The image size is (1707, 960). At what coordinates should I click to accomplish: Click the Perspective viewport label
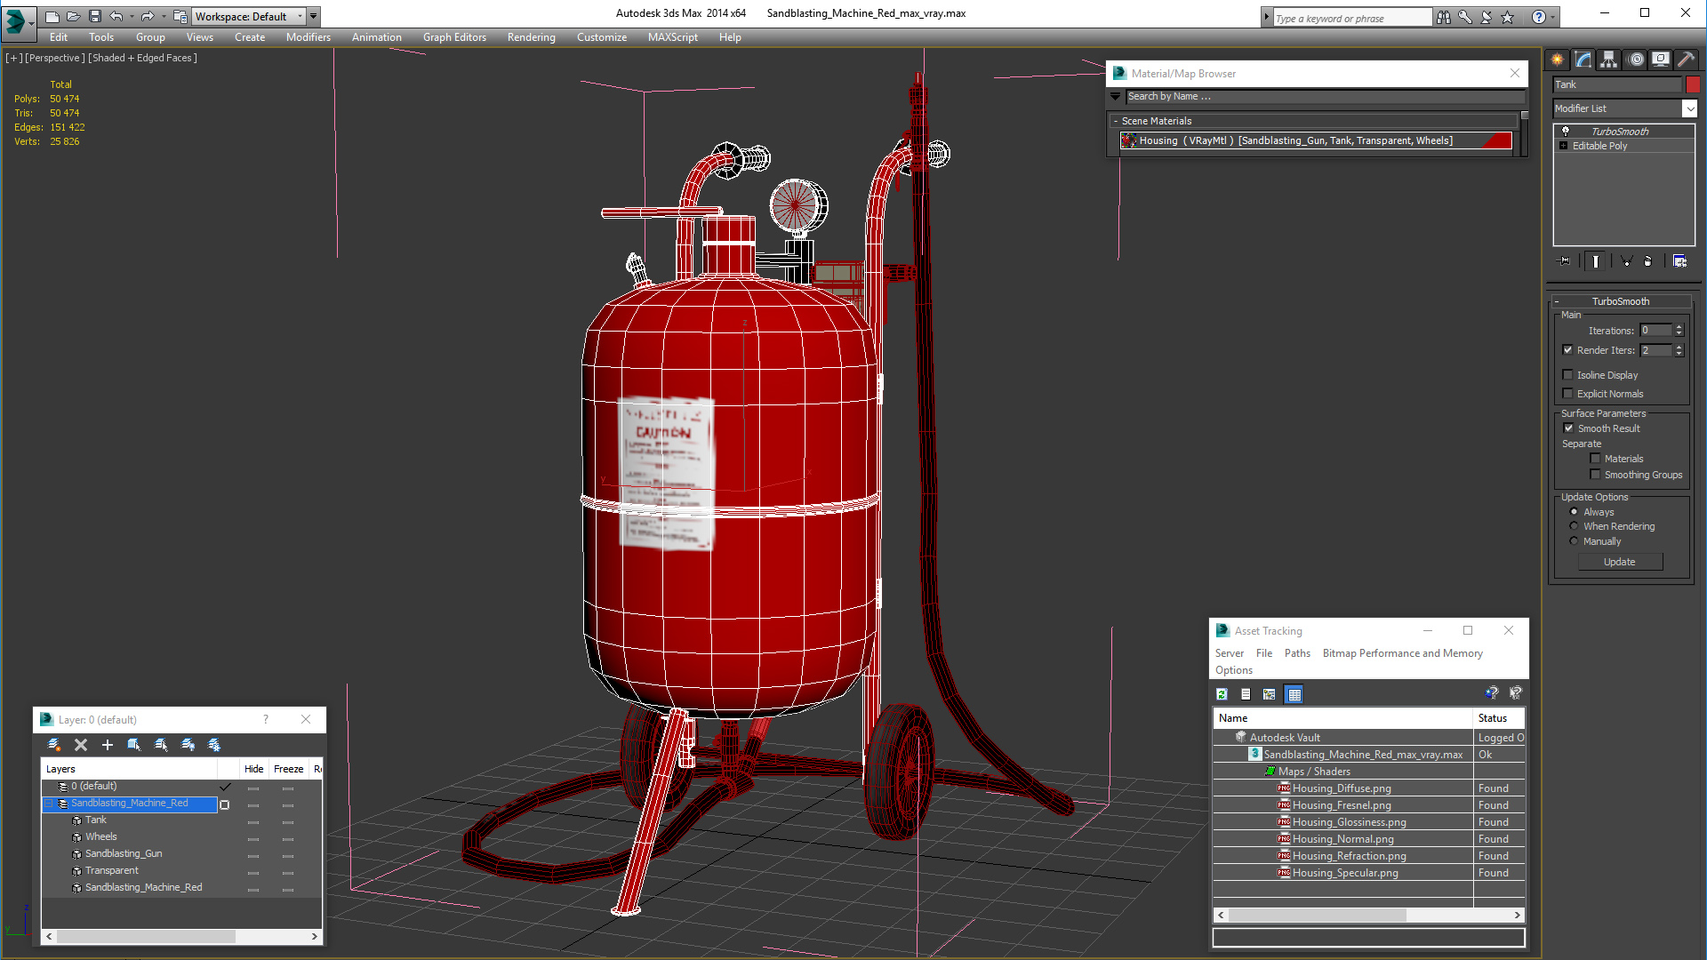55,58
